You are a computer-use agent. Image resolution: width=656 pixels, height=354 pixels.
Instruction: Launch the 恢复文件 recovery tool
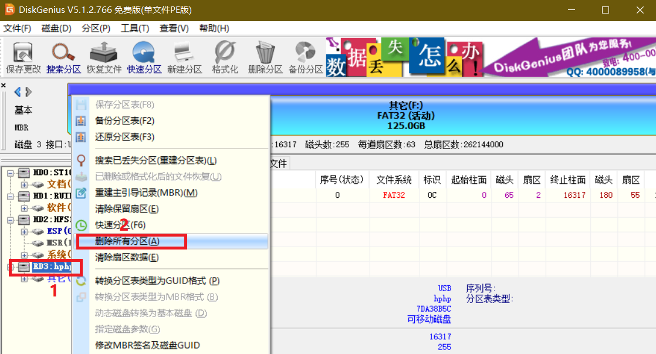pos(104,58)
